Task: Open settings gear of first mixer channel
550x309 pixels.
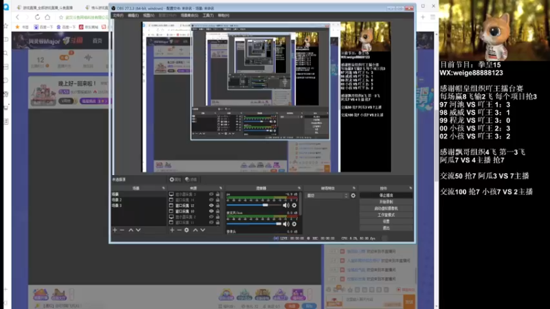Action: [294, 205]
